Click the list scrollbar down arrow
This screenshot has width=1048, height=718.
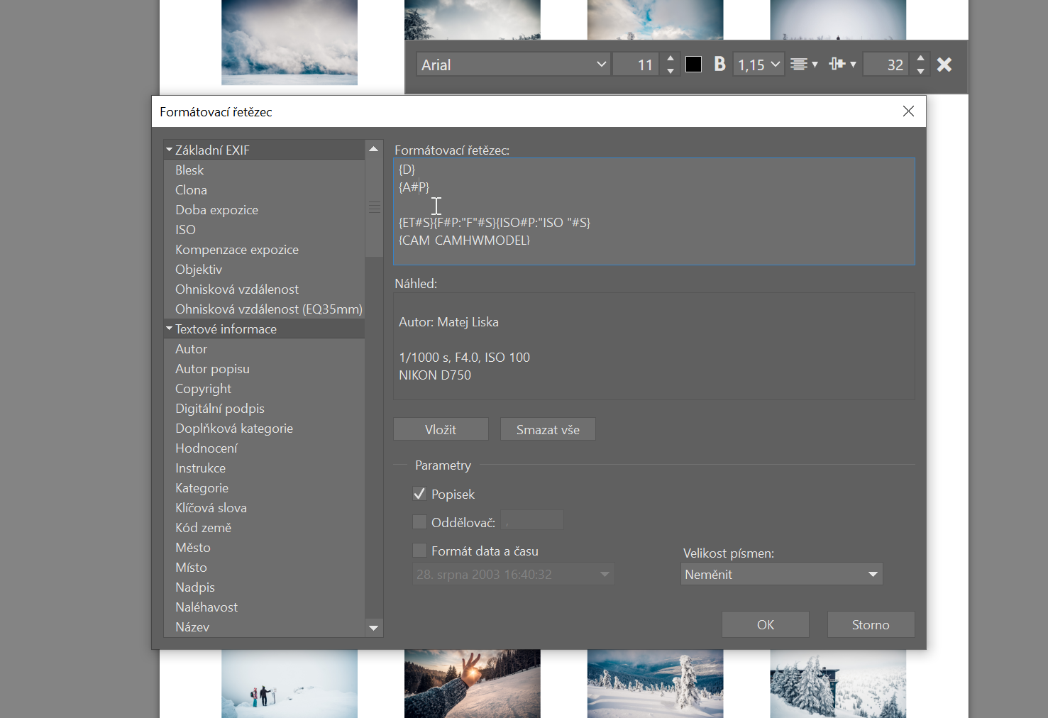(374, 628)
